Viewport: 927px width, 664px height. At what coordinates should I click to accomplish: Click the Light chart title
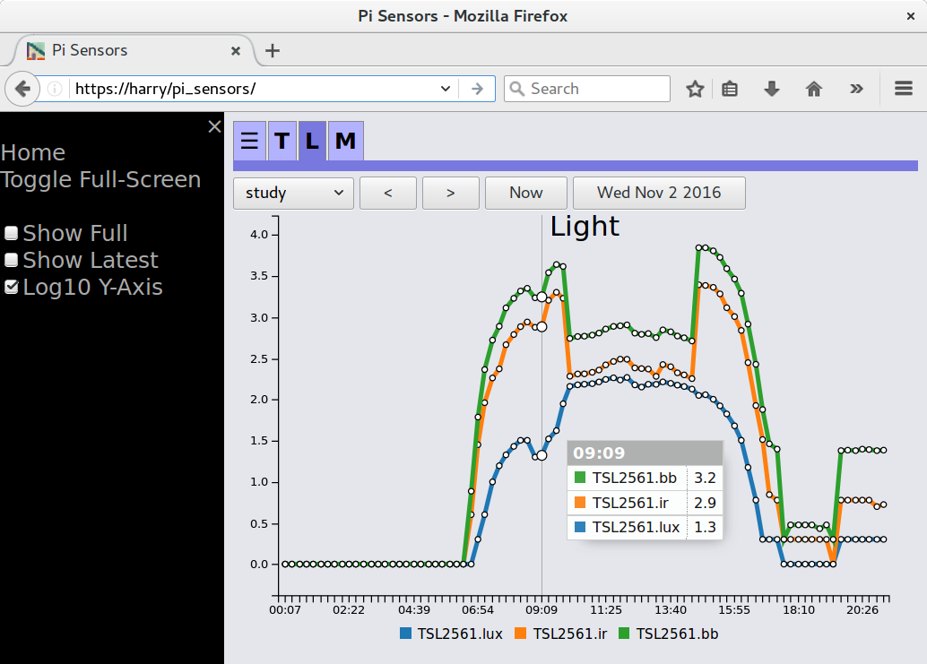(585, 226)
